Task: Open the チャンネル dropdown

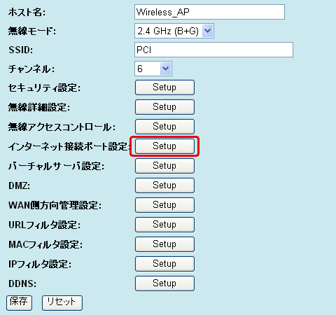Action: pos(153,69)
